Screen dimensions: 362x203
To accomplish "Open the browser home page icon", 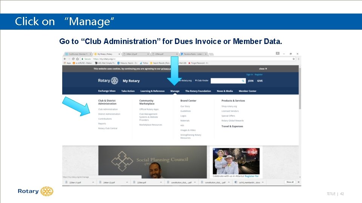I will pos(77,59).
